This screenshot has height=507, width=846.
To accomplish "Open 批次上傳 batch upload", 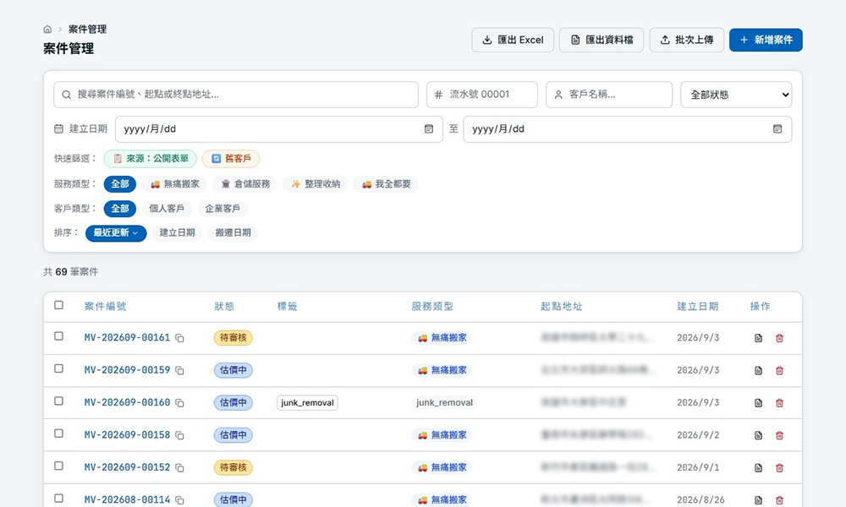I will pyautogui.click(x=686, y=40).
